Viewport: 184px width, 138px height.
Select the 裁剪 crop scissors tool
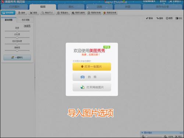click(x=34, y=13)
